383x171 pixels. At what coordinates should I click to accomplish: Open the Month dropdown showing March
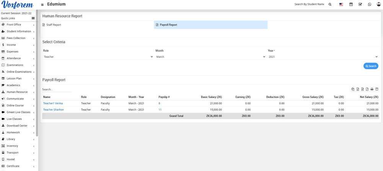click(x=210, y=57)
